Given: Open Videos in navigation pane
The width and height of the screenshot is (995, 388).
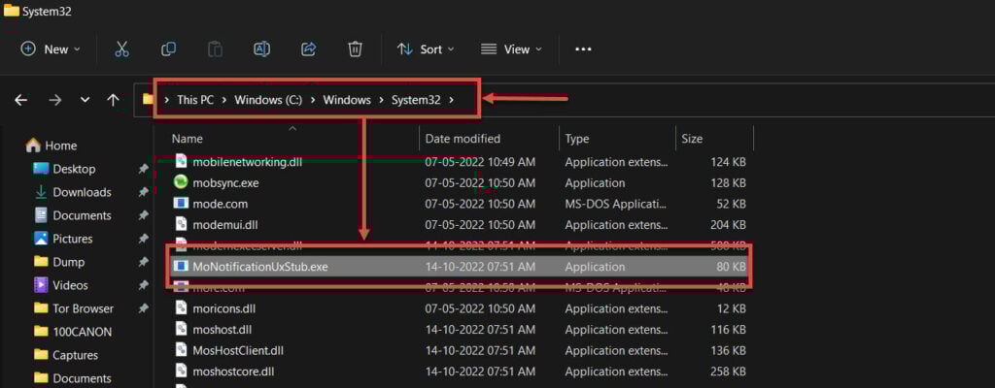Looking at the screenshot, I should (x=70, y=285).
